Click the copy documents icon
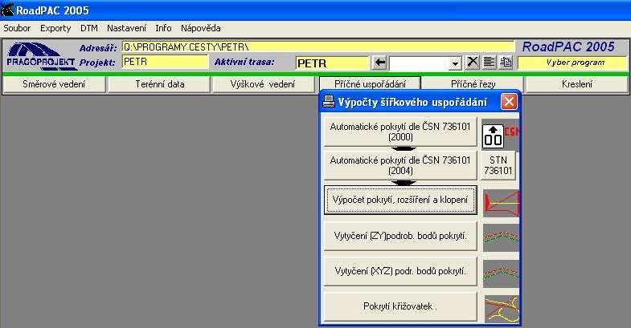The height and width of the screenshot is (328, 631). (506, 63)
